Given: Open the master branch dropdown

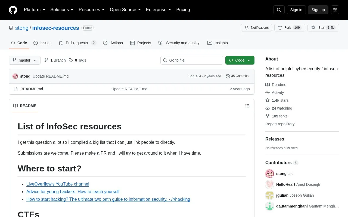Looking at the screenshot, I should point(24,60).
